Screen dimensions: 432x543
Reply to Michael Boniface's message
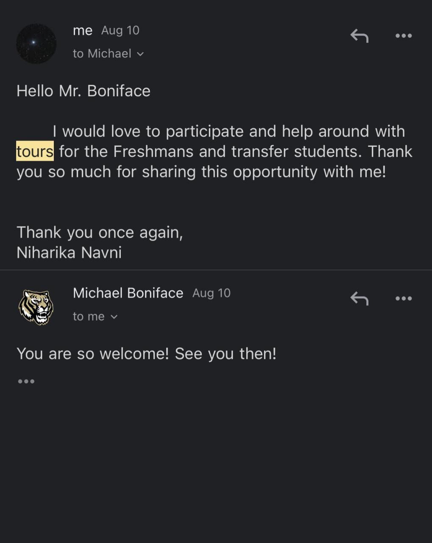tap(359, 299)
